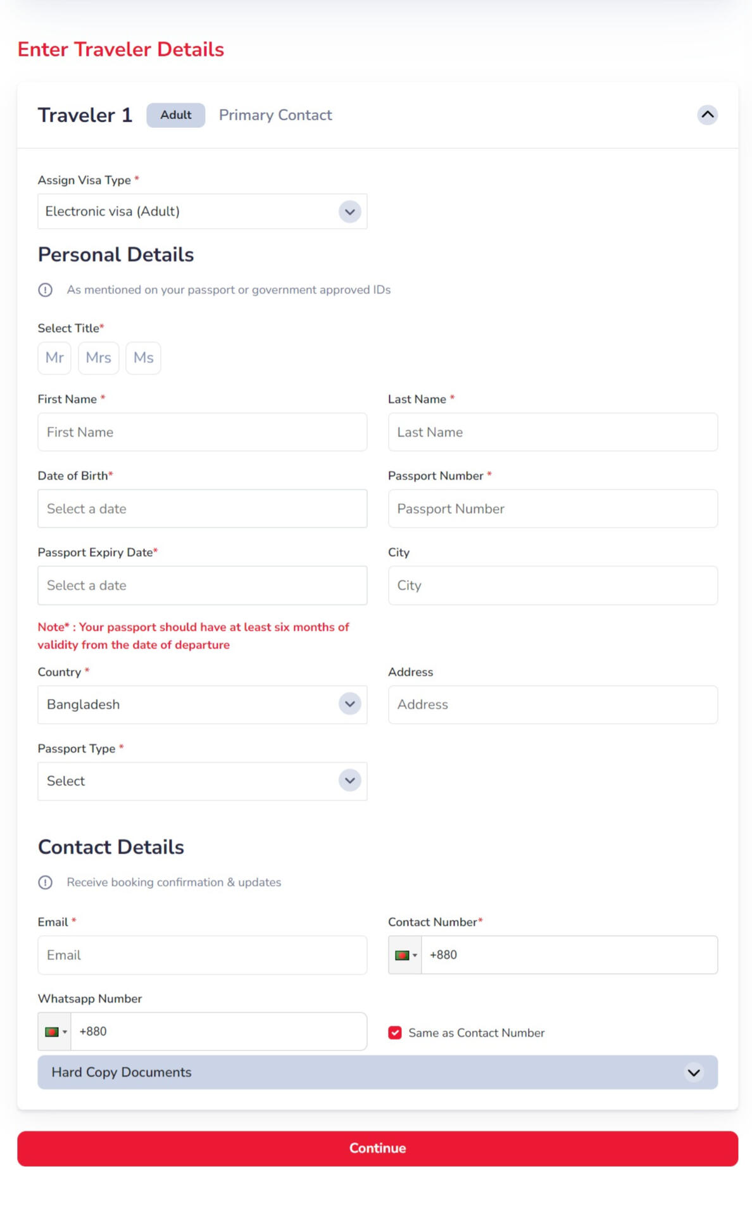Open Whatsapp Number country flag selector
Viewport: 752px width, 1230px height.
tap(55, 1032)
